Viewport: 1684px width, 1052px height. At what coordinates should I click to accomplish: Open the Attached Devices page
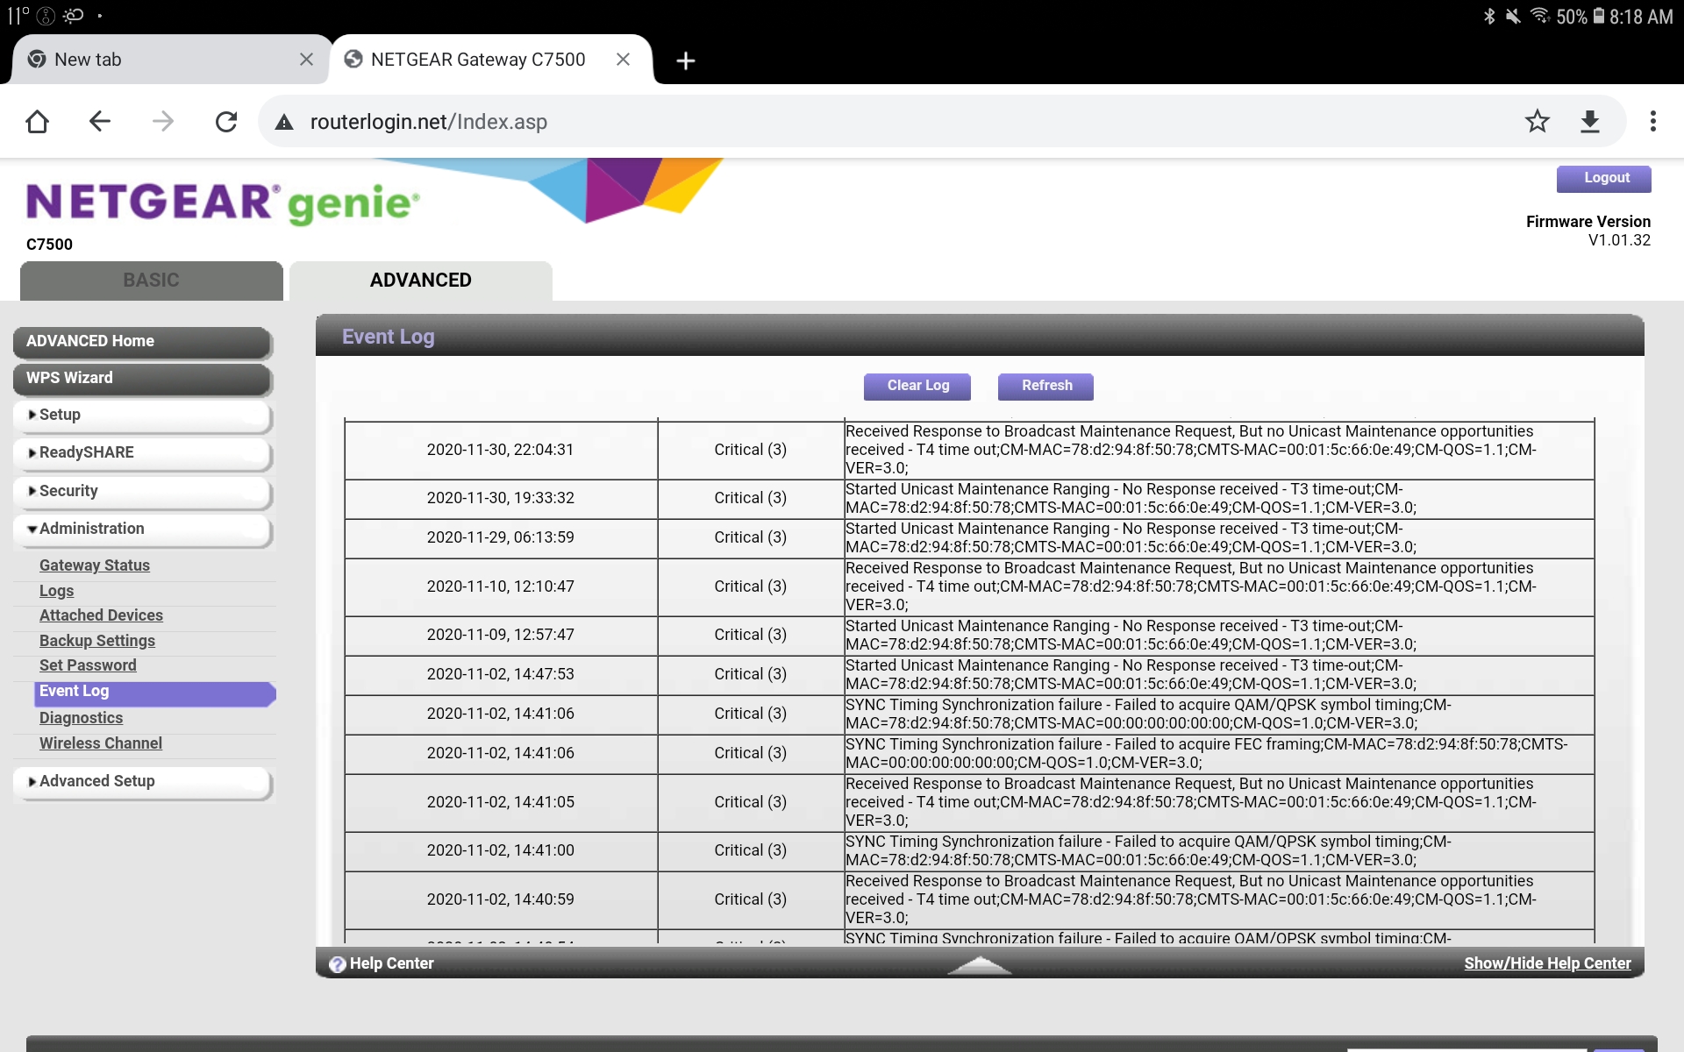point(101,615)
